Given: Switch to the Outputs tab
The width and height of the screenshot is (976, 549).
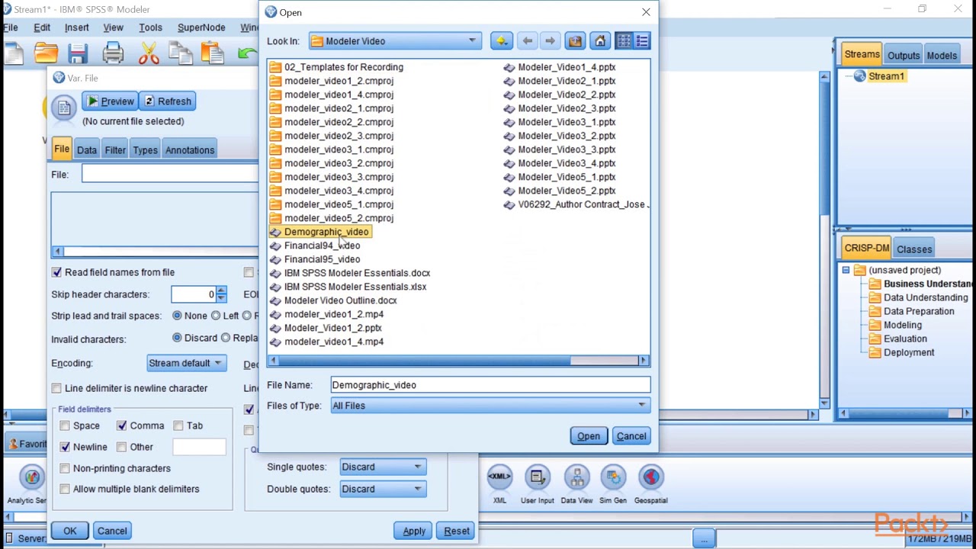Looking at the screenshot, I should point(904,55).
